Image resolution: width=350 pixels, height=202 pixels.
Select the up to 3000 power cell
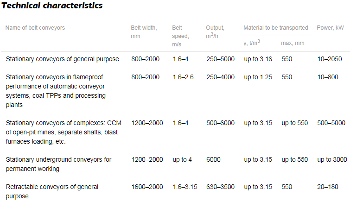(x=332, y=159)
